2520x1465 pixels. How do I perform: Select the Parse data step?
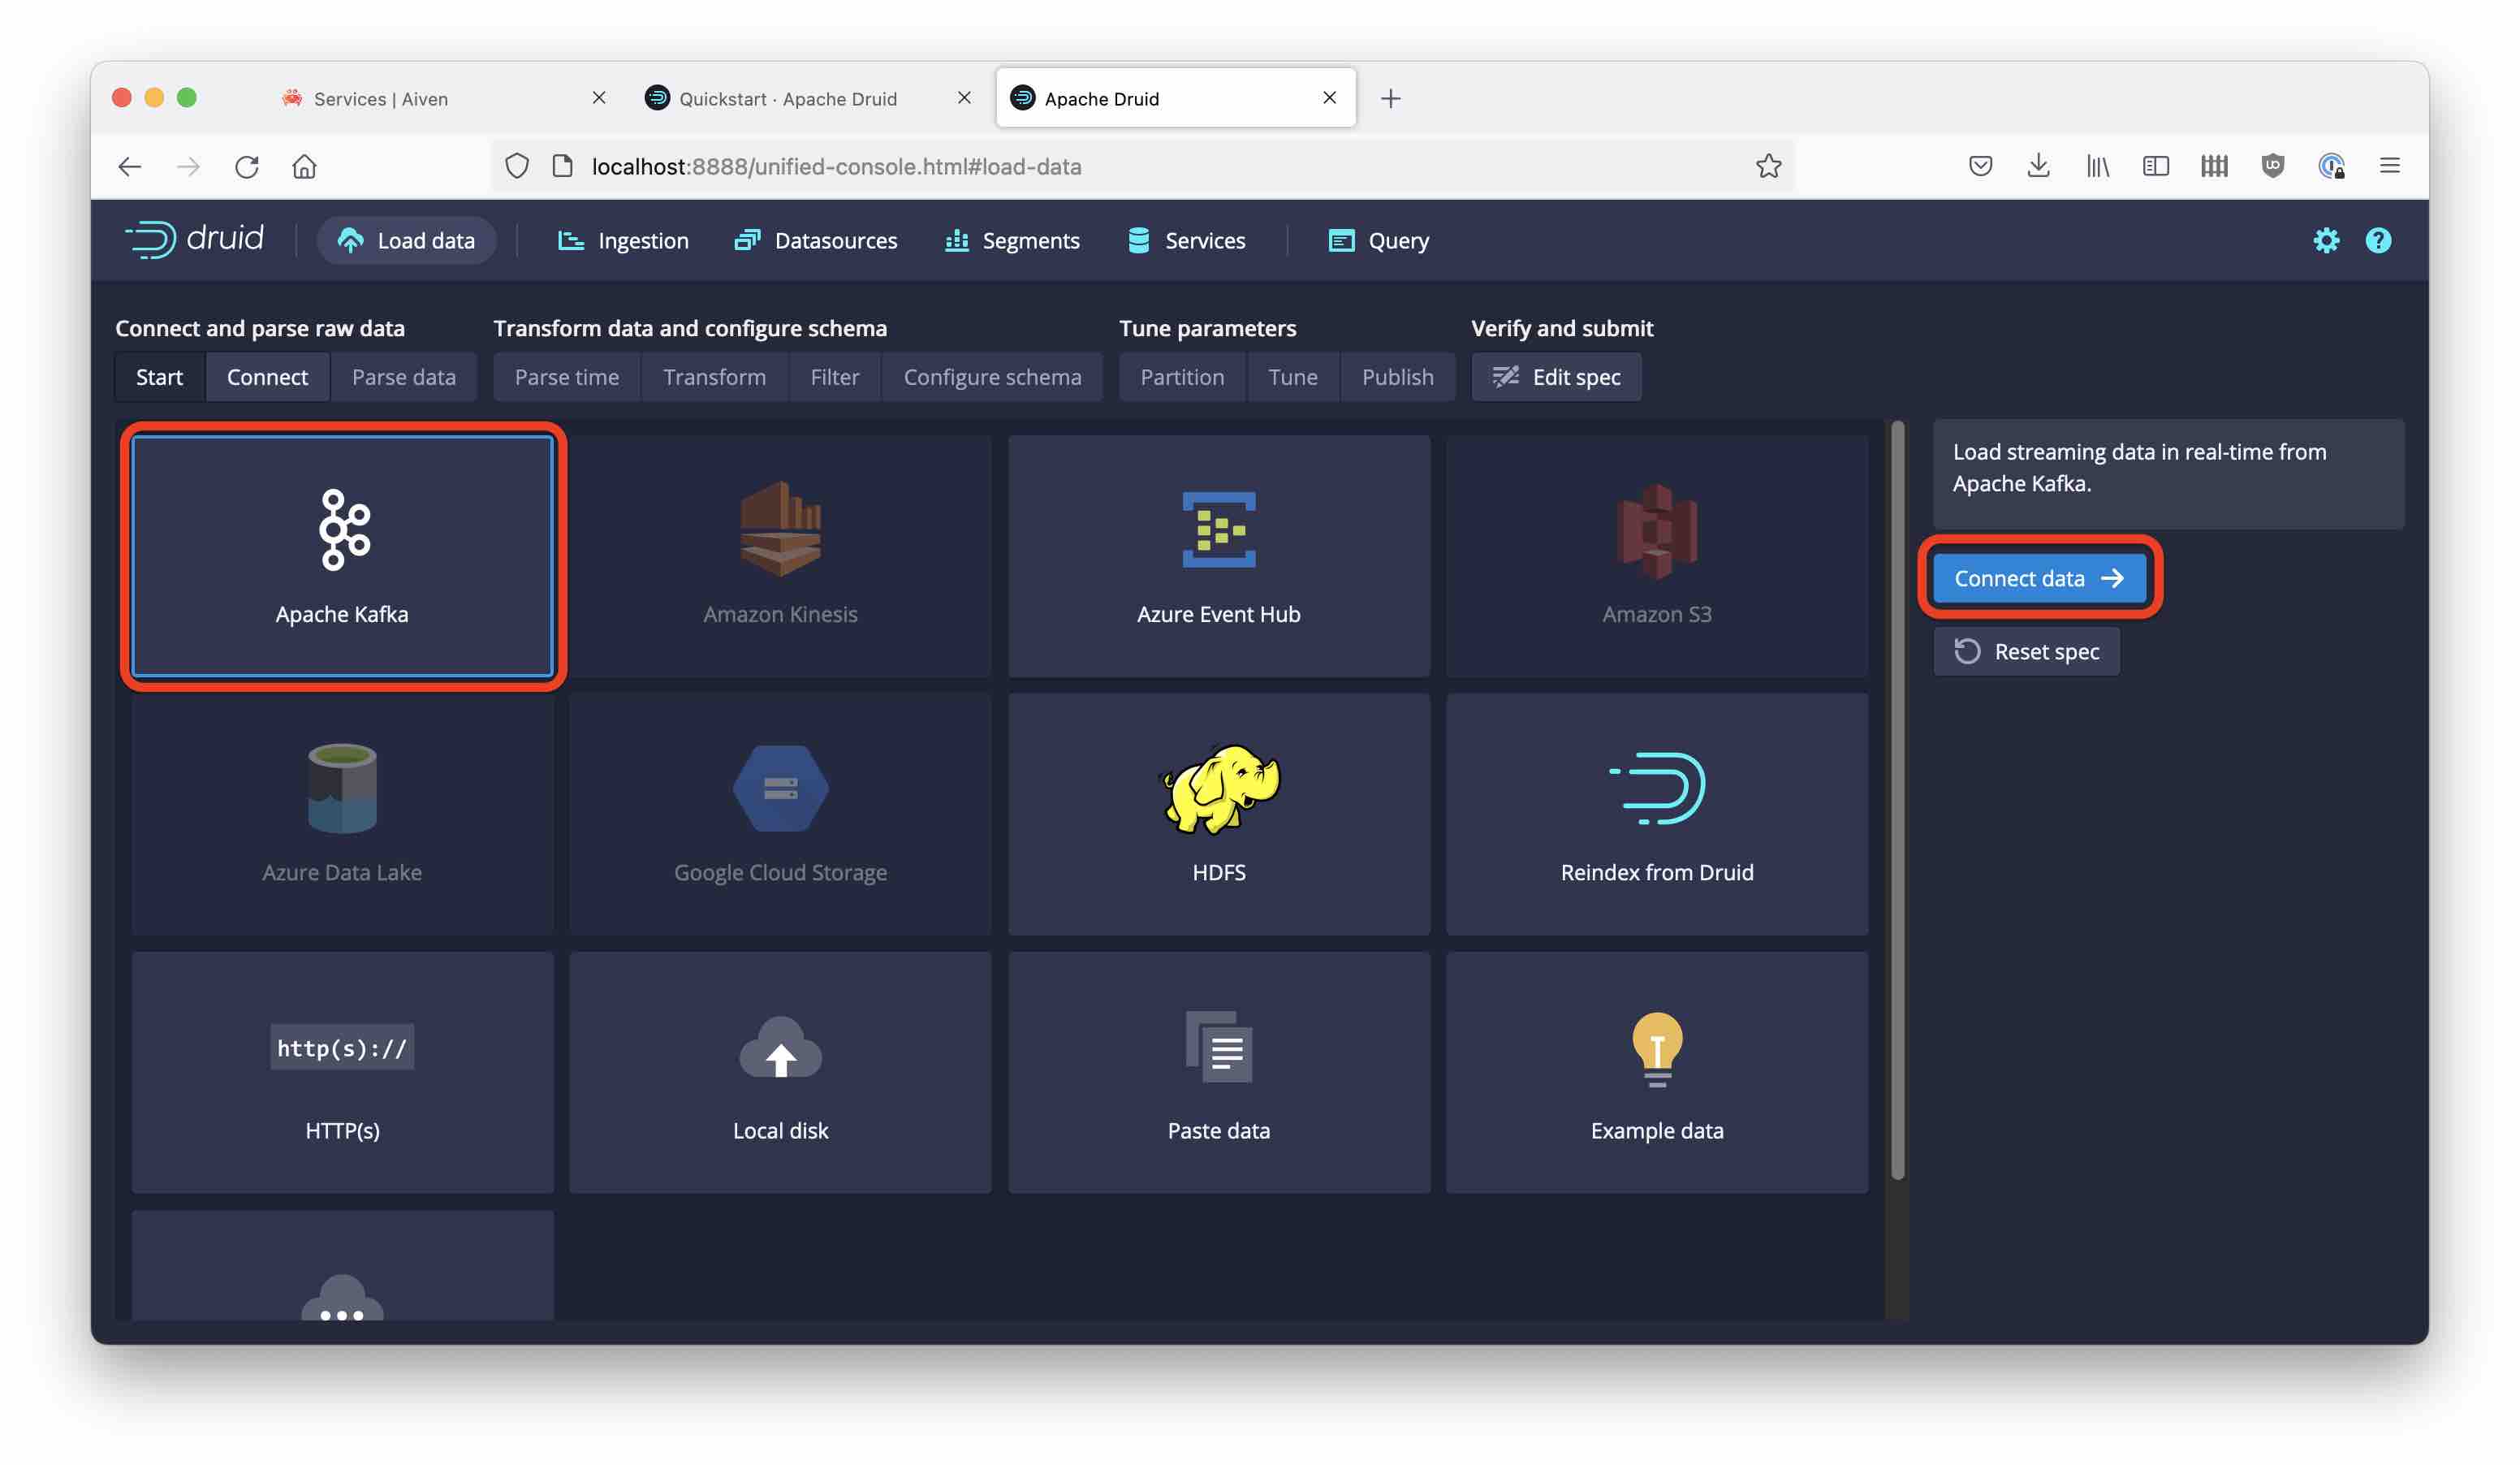tap(404, 377)
